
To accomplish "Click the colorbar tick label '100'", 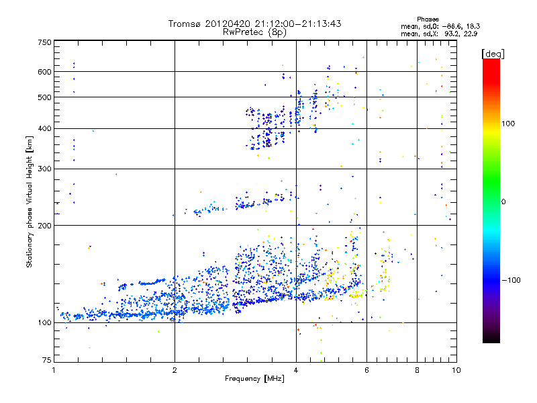I will (x=508, y=124).
